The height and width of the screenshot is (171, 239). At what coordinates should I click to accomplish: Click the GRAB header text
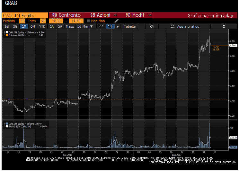[x=11, y=3]
